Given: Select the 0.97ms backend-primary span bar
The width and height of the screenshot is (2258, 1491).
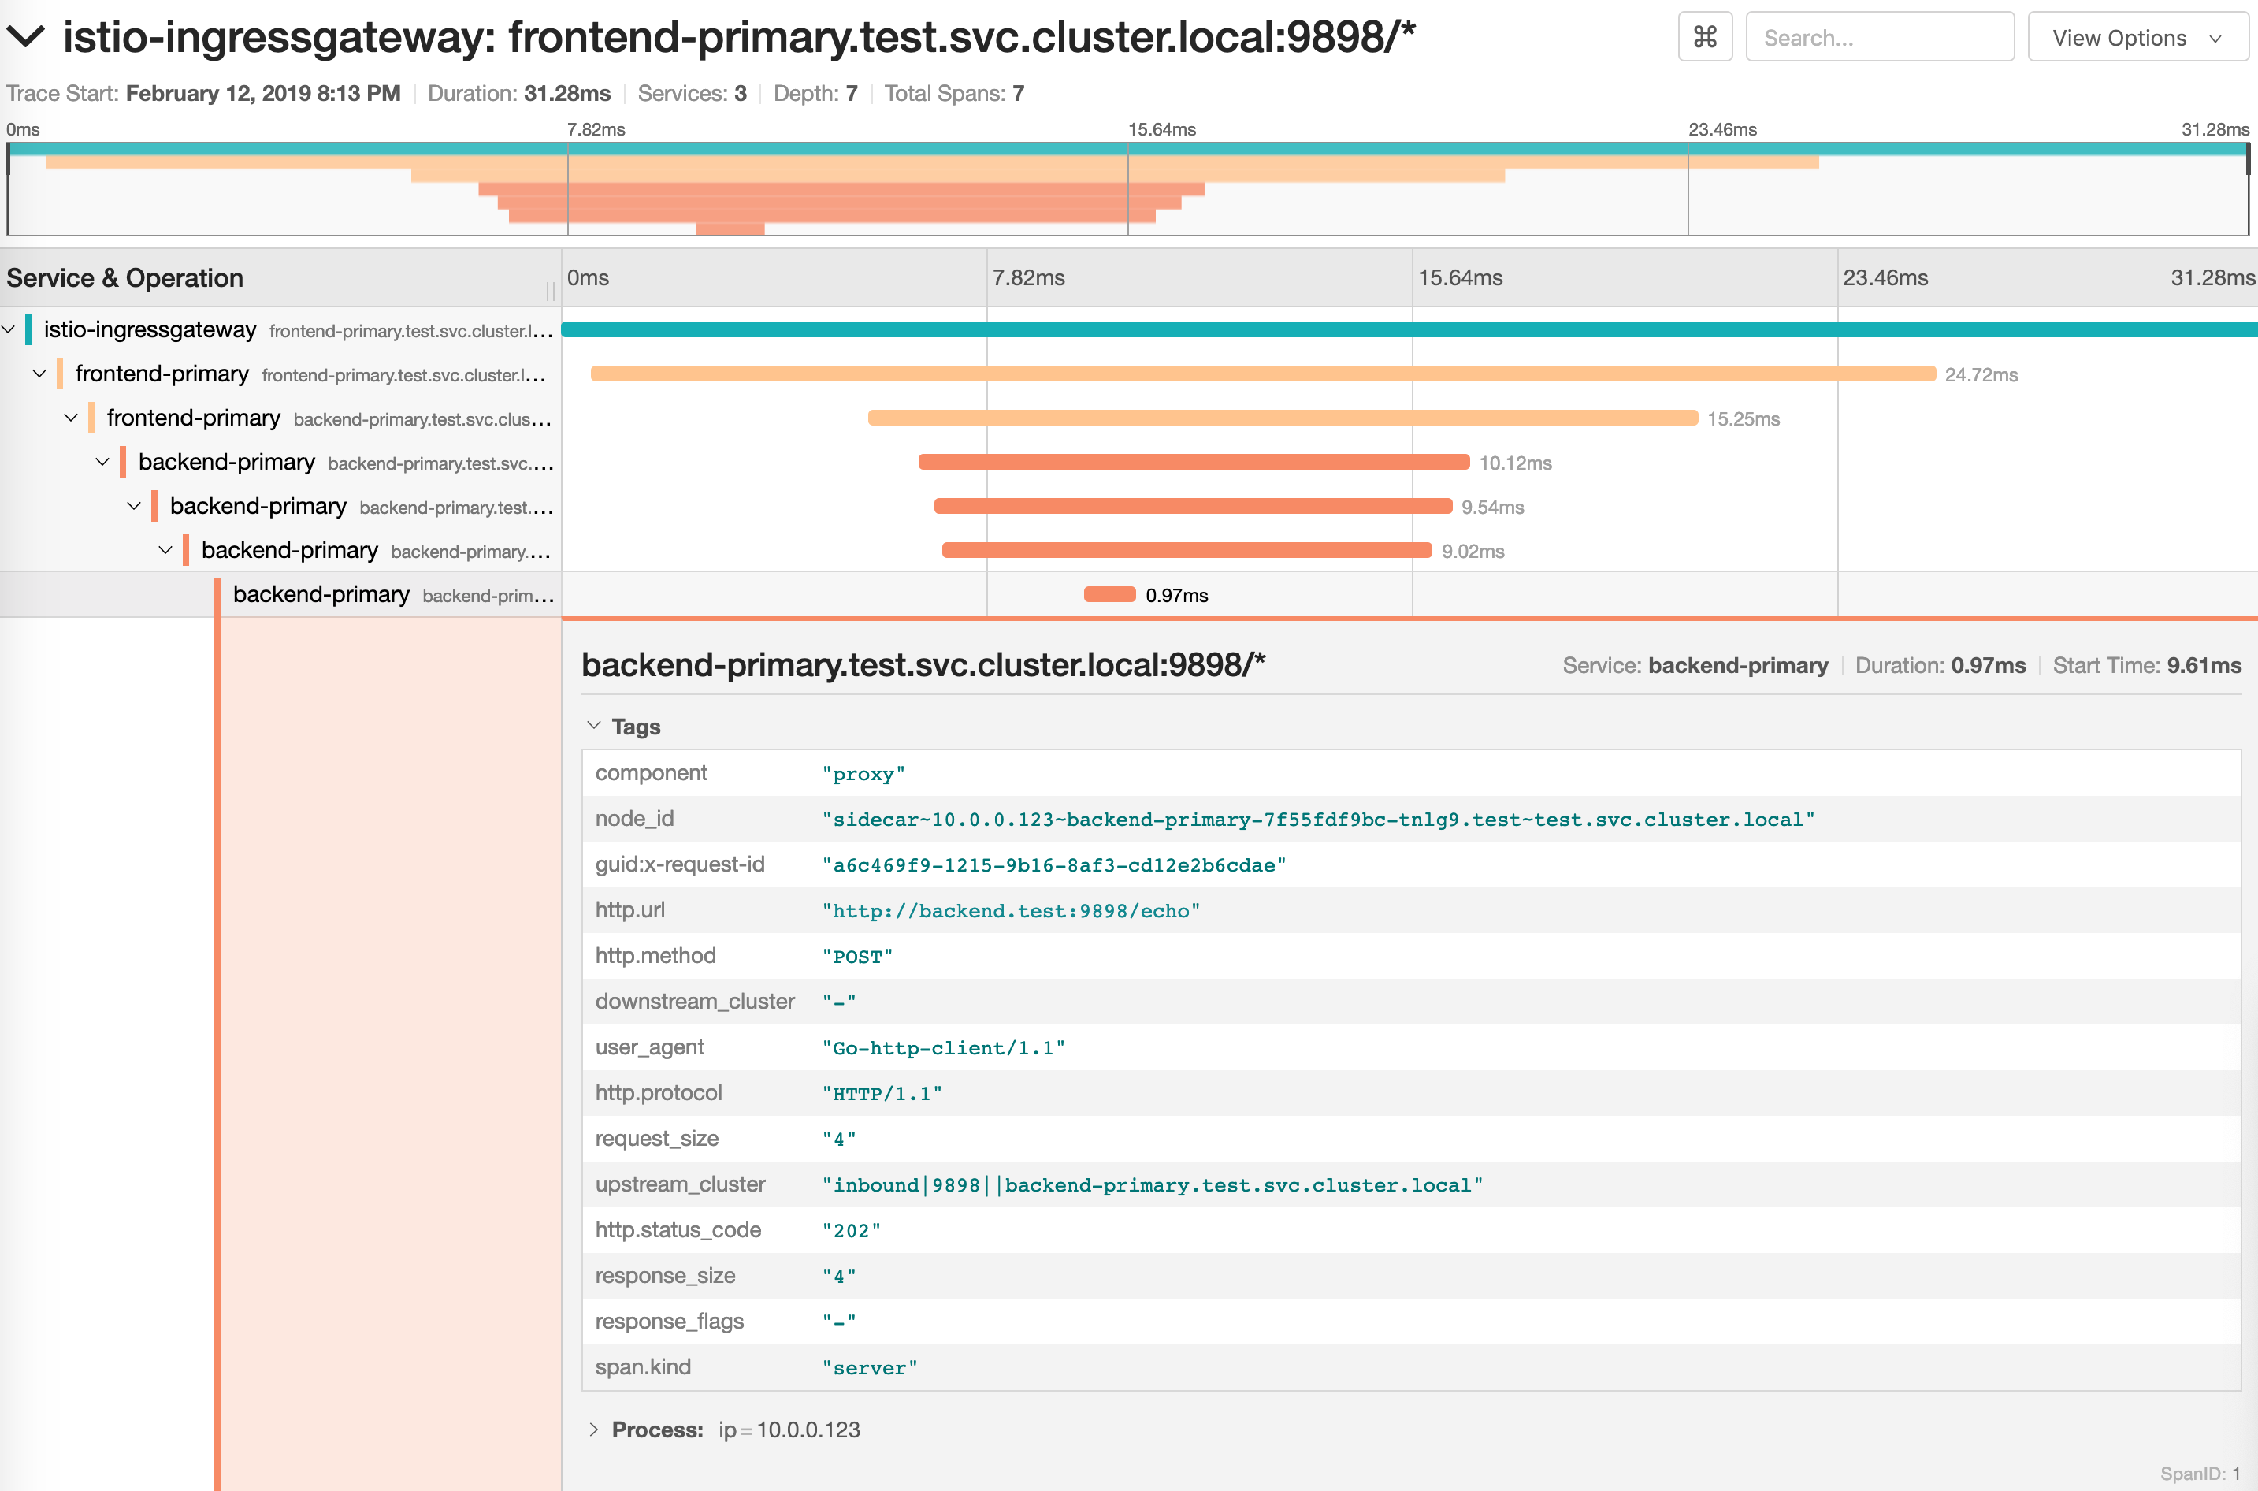Looking at the screenshot, I should (1109, 595).
